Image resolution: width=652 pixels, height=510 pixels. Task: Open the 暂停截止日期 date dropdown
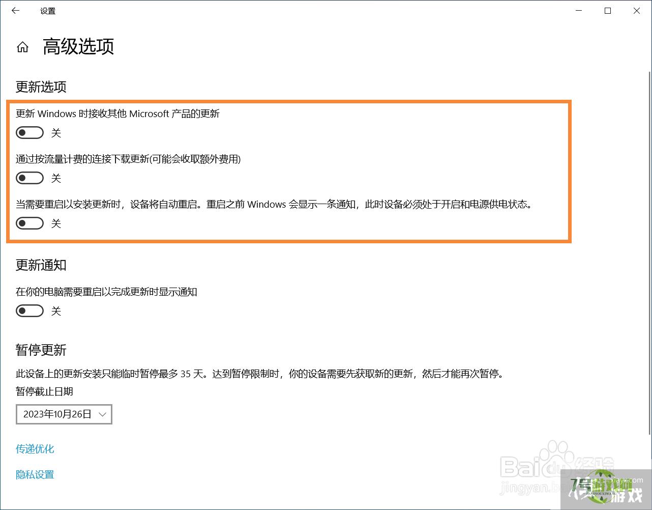coord(64,414)
